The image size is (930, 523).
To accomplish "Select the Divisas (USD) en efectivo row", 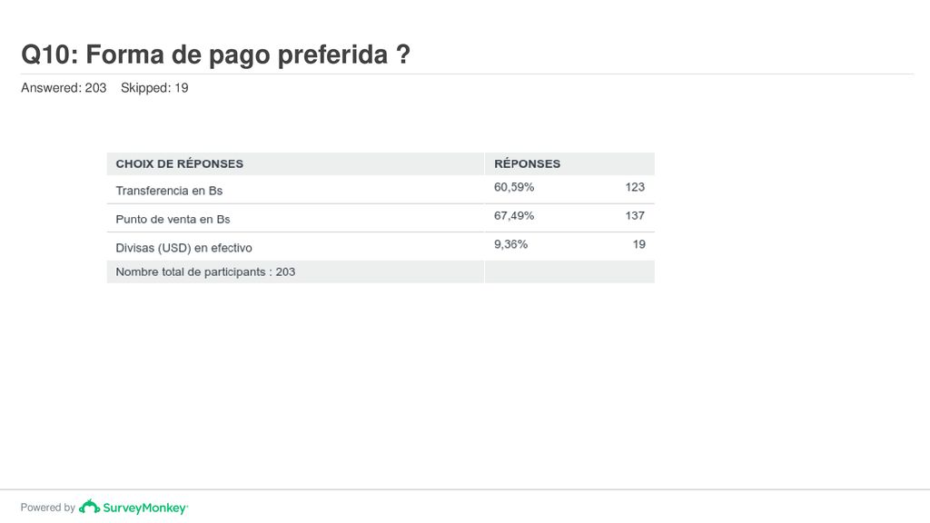I will (x=381, y=247).
